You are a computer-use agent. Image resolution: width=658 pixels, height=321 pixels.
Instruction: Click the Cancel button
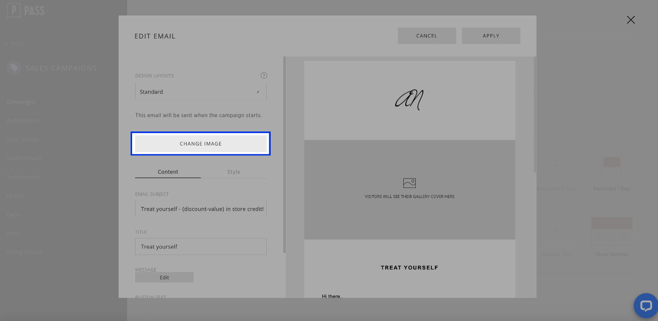(x=427, y=35)
